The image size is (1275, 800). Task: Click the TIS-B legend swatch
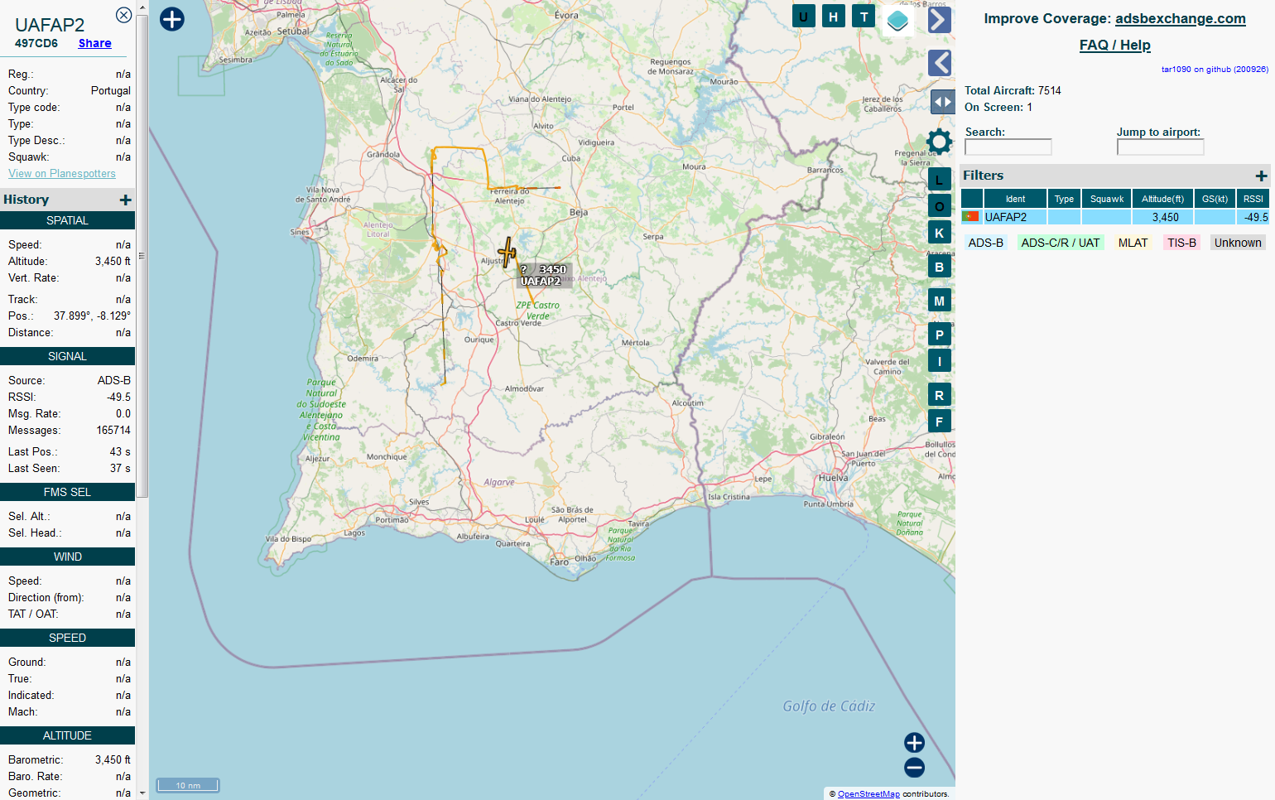[1181, 243]
